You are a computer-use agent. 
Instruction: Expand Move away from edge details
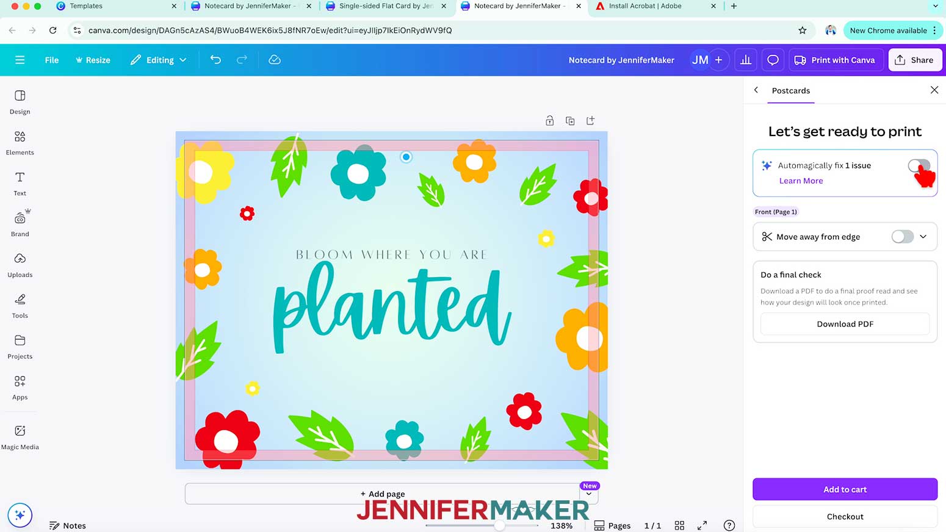pyautogui.click(x=923, y=237)
